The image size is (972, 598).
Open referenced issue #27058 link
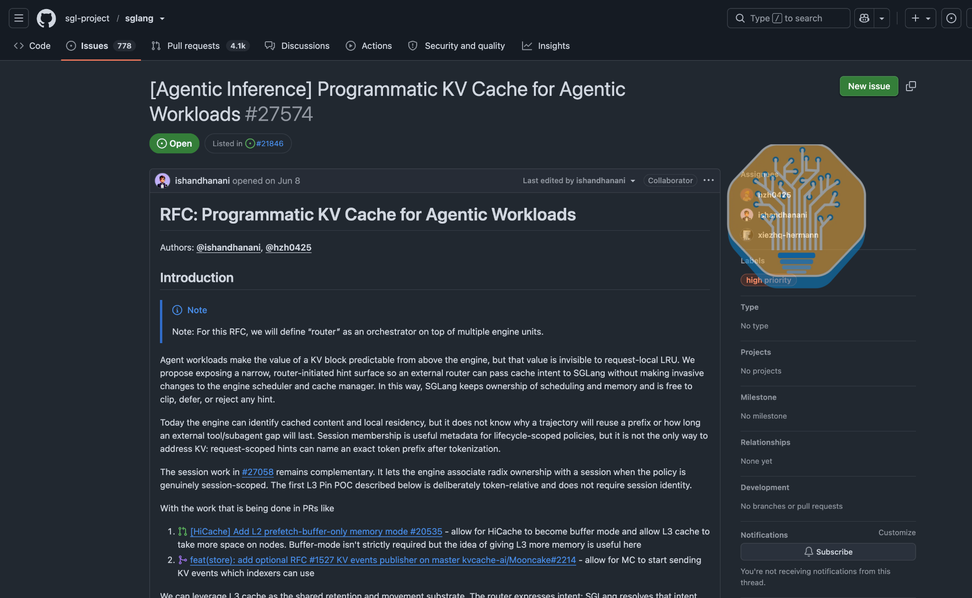(x=258, y=472)
